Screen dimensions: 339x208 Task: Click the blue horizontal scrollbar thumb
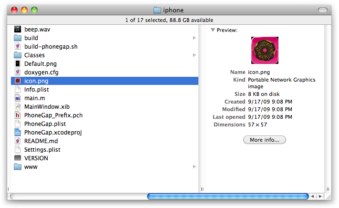coord(227,196)
